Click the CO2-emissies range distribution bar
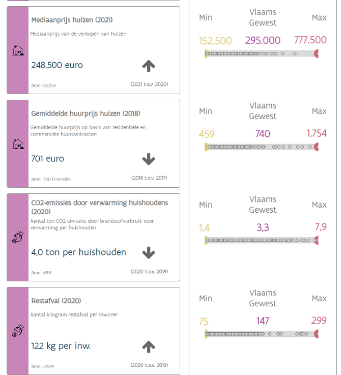341x375 pixels. tap(262, 241)
